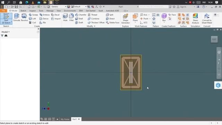This screenshot has height=125, width=222.
Task: Open Windows taskbar search
Action: (9, 2)
